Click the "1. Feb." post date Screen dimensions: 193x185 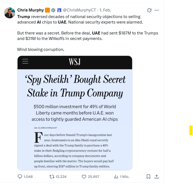tap(105, 10)
